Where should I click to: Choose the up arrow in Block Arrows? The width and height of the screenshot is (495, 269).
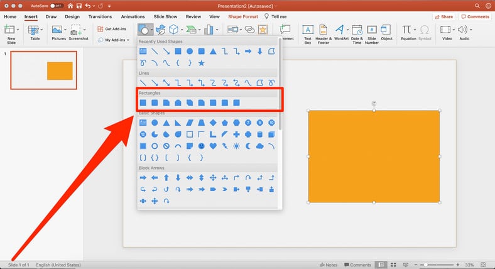(166, 178)
